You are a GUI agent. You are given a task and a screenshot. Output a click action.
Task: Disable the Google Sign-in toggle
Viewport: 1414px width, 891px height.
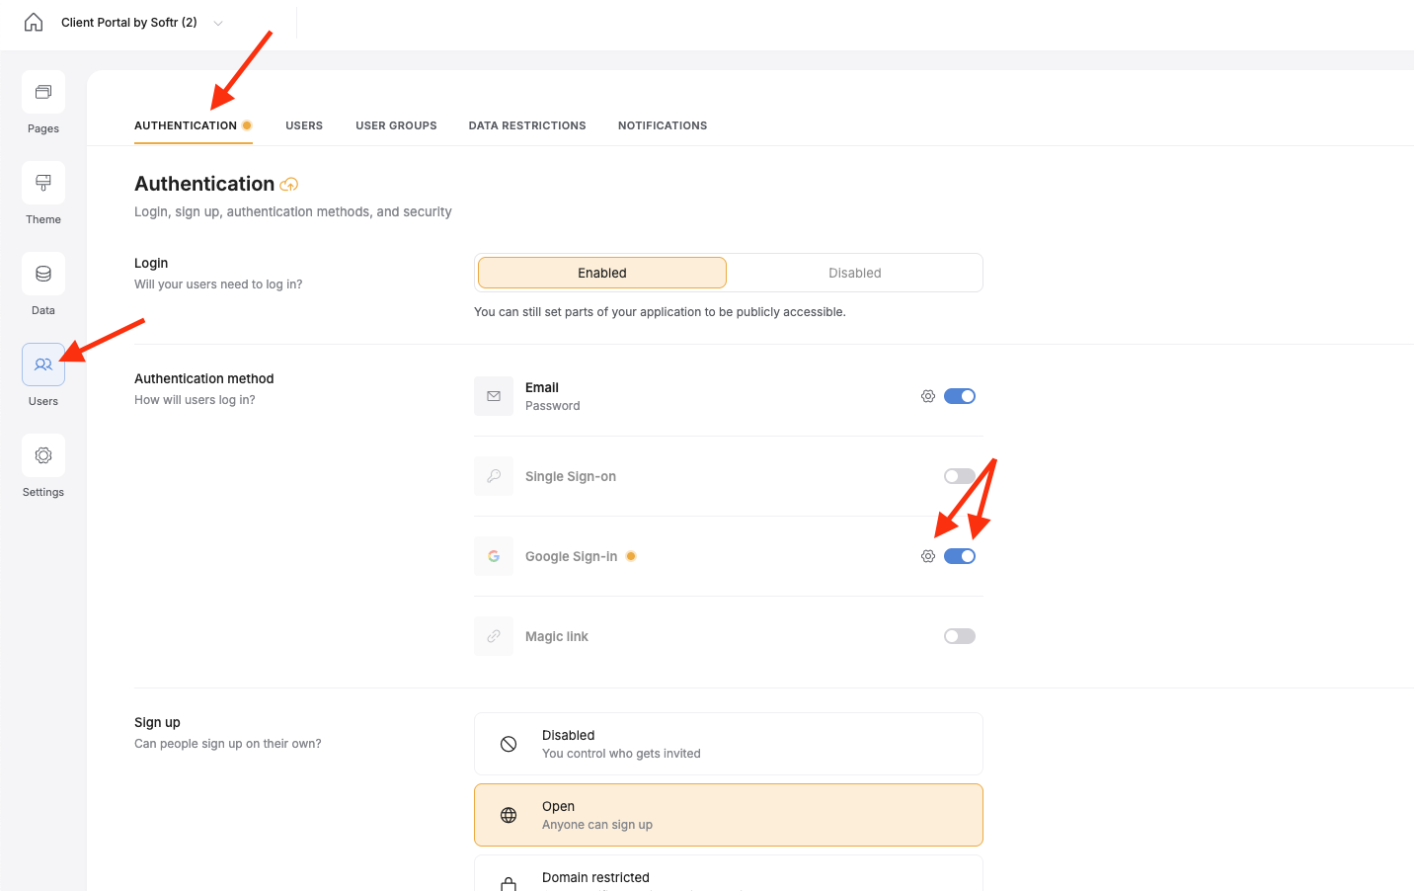click(959, 555)
